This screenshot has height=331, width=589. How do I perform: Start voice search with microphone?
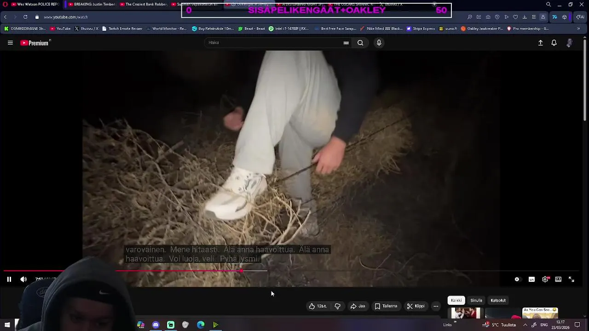379,43
